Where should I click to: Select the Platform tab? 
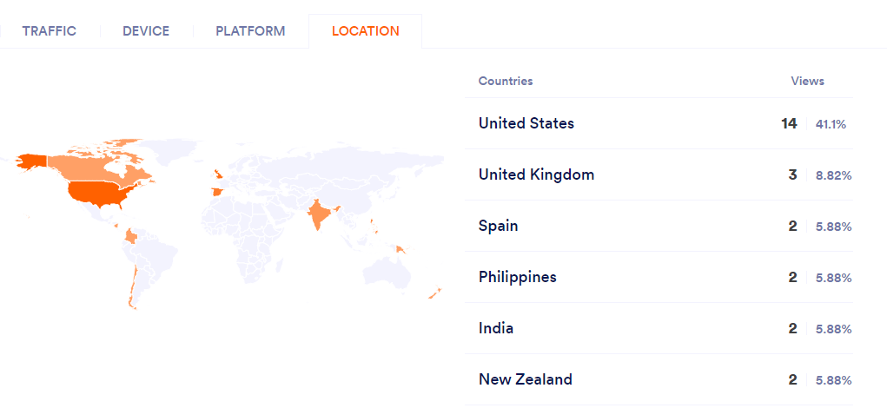tap(250, 31)
